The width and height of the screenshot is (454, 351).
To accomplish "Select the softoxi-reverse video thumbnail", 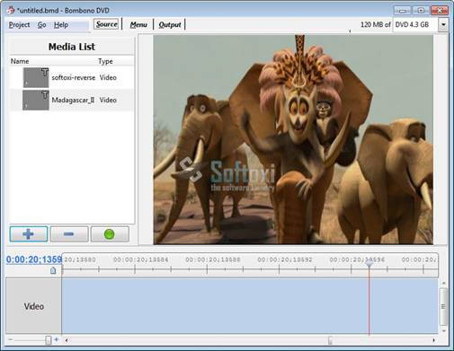I will click(36, 77).
